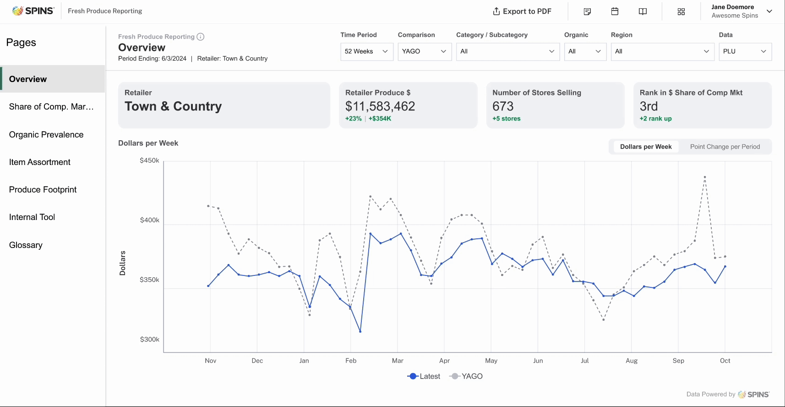Click the Number of Stores Selling card
This screenshot has width=785, height=407.
(x=555, y=105)
